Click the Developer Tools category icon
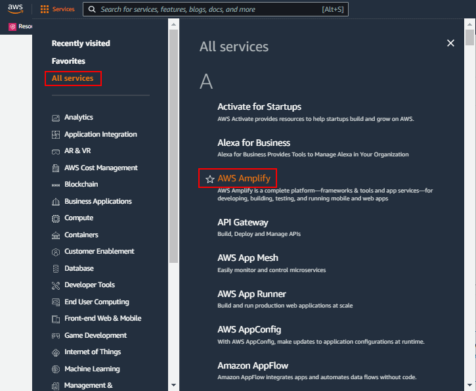 (56, 285)
